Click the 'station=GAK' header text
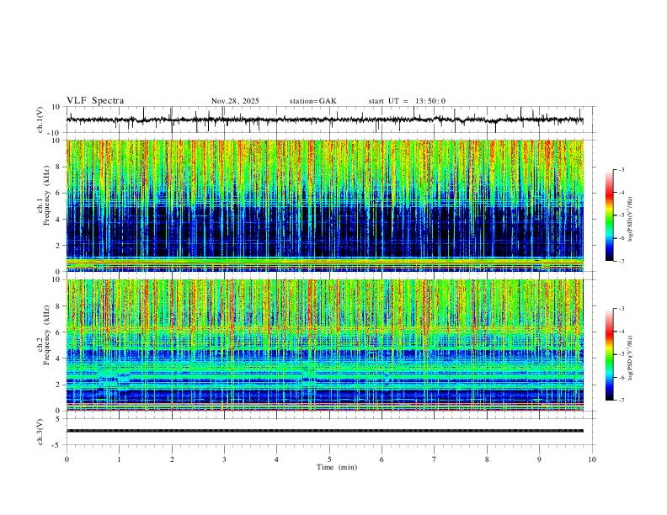The width and height of the screenshot is (667, 515). [312, 101]
